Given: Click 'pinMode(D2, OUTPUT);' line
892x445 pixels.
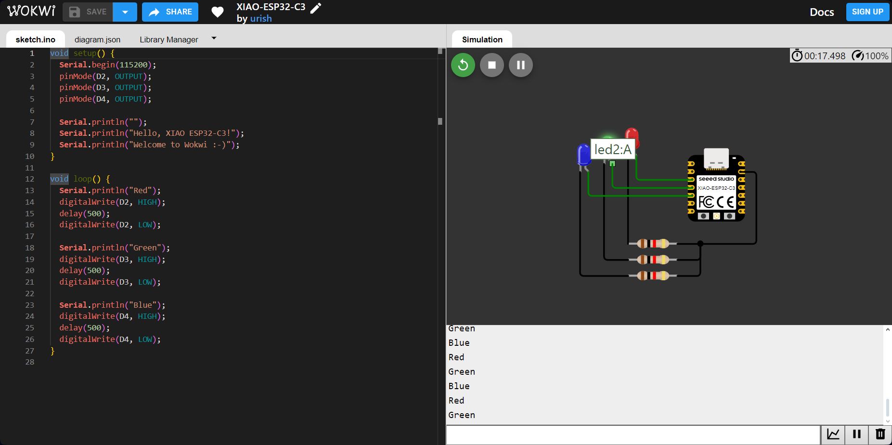Looking at the screenshot, I should (x=105, y=76).
